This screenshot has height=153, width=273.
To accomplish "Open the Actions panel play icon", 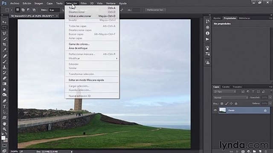I will point(207,39).
